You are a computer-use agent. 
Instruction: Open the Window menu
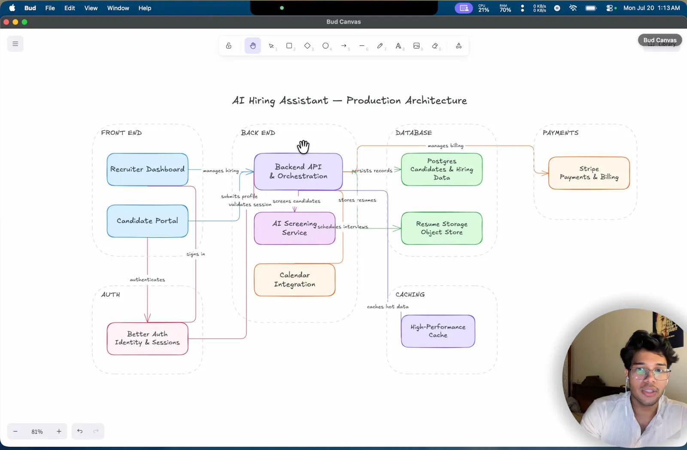tap(118, 8)
